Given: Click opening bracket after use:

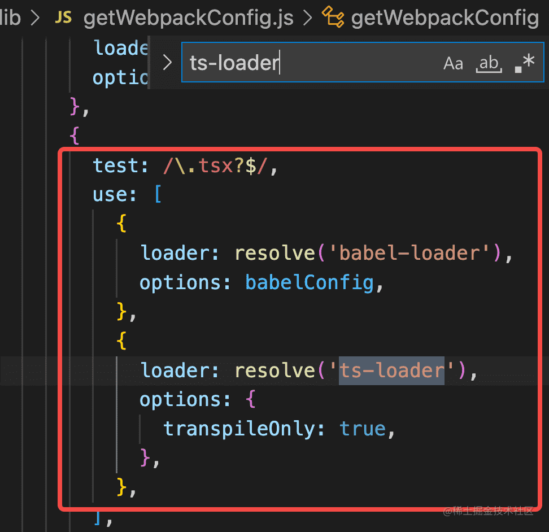Looking at the screenshot, I should point(158,195).
